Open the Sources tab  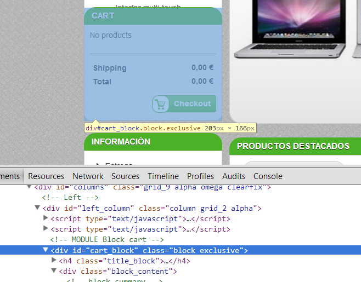(125, 176)
